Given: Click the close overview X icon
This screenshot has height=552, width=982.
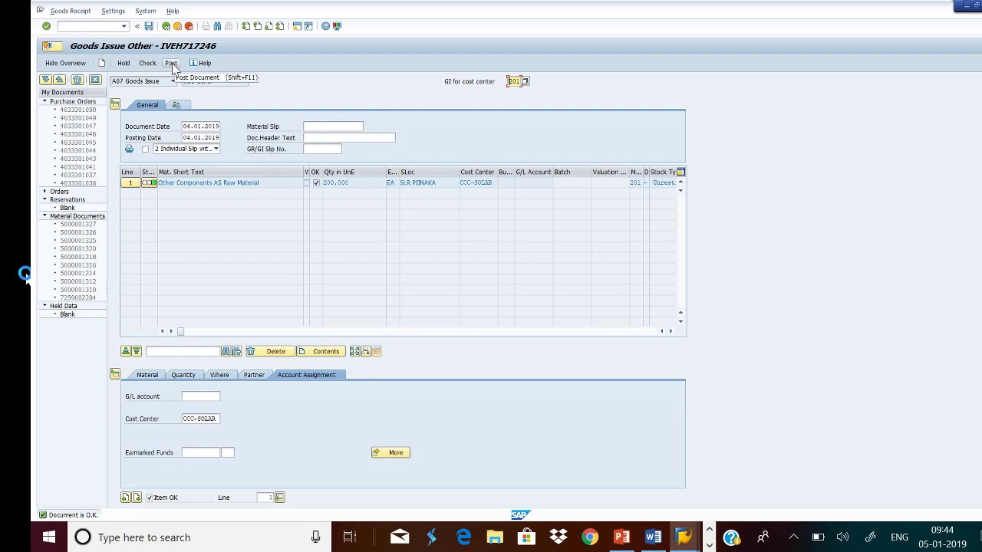Looking at the screenshot, I should (x=95, y=80).
